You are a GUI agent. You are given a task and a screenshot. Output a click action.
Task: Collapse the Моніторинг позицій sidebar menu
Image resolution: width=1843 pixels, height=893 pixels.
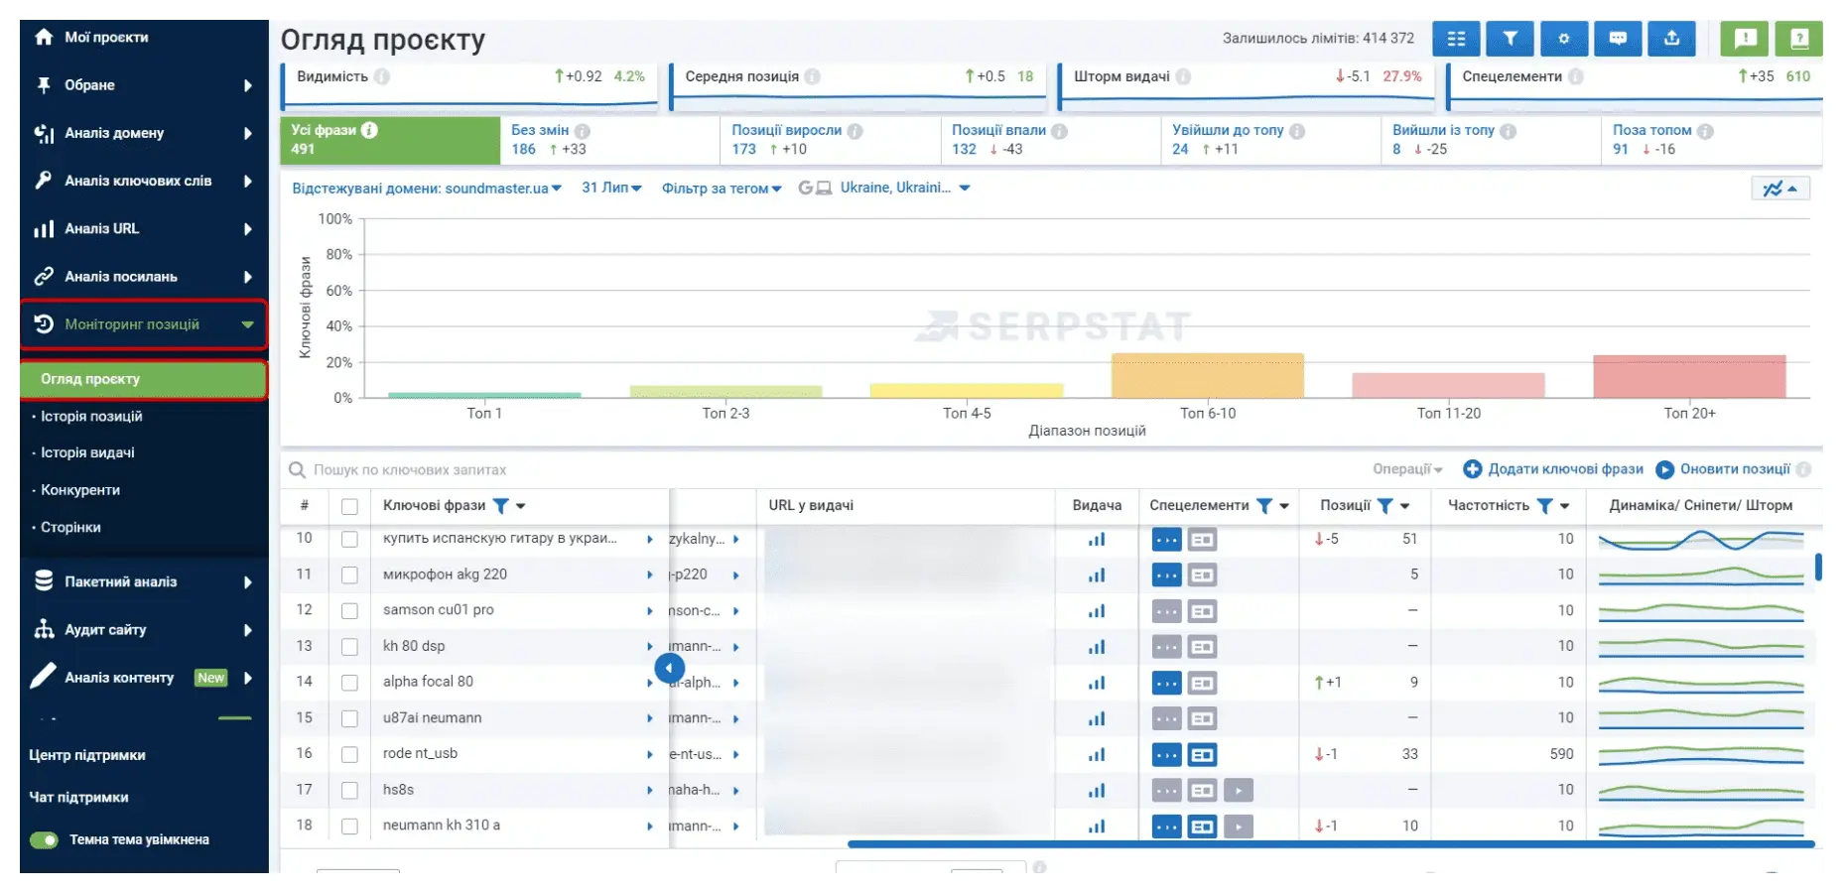point(144,324)
